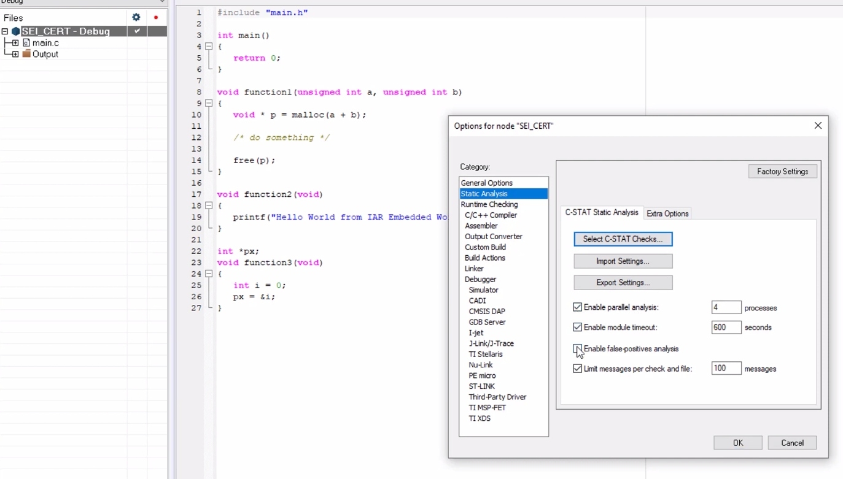Collapse the SEI_CERT project tree node

[5, 31]
